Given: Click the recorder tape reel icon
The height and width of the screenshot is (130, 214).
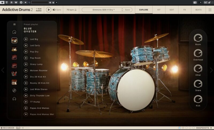Looking at the screenshot, I should [18, 128].
